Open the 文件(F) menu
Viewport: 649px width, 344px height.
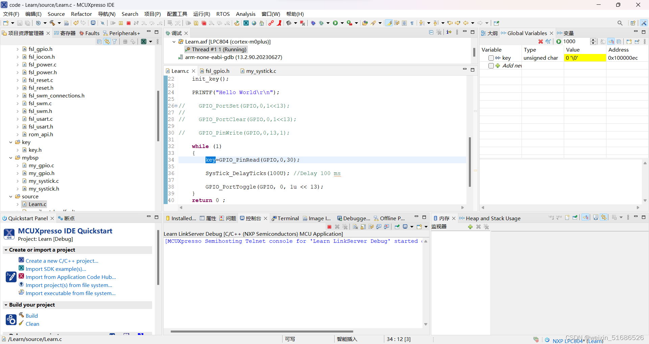click(11, 14)
